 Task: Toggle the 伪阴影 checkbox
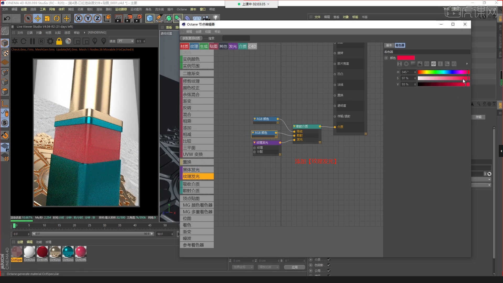[329, 265]
